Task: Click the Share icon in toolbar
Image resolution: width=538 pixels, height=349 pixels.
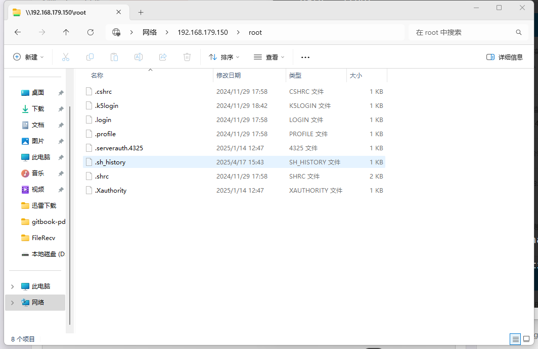Action: 163,57
